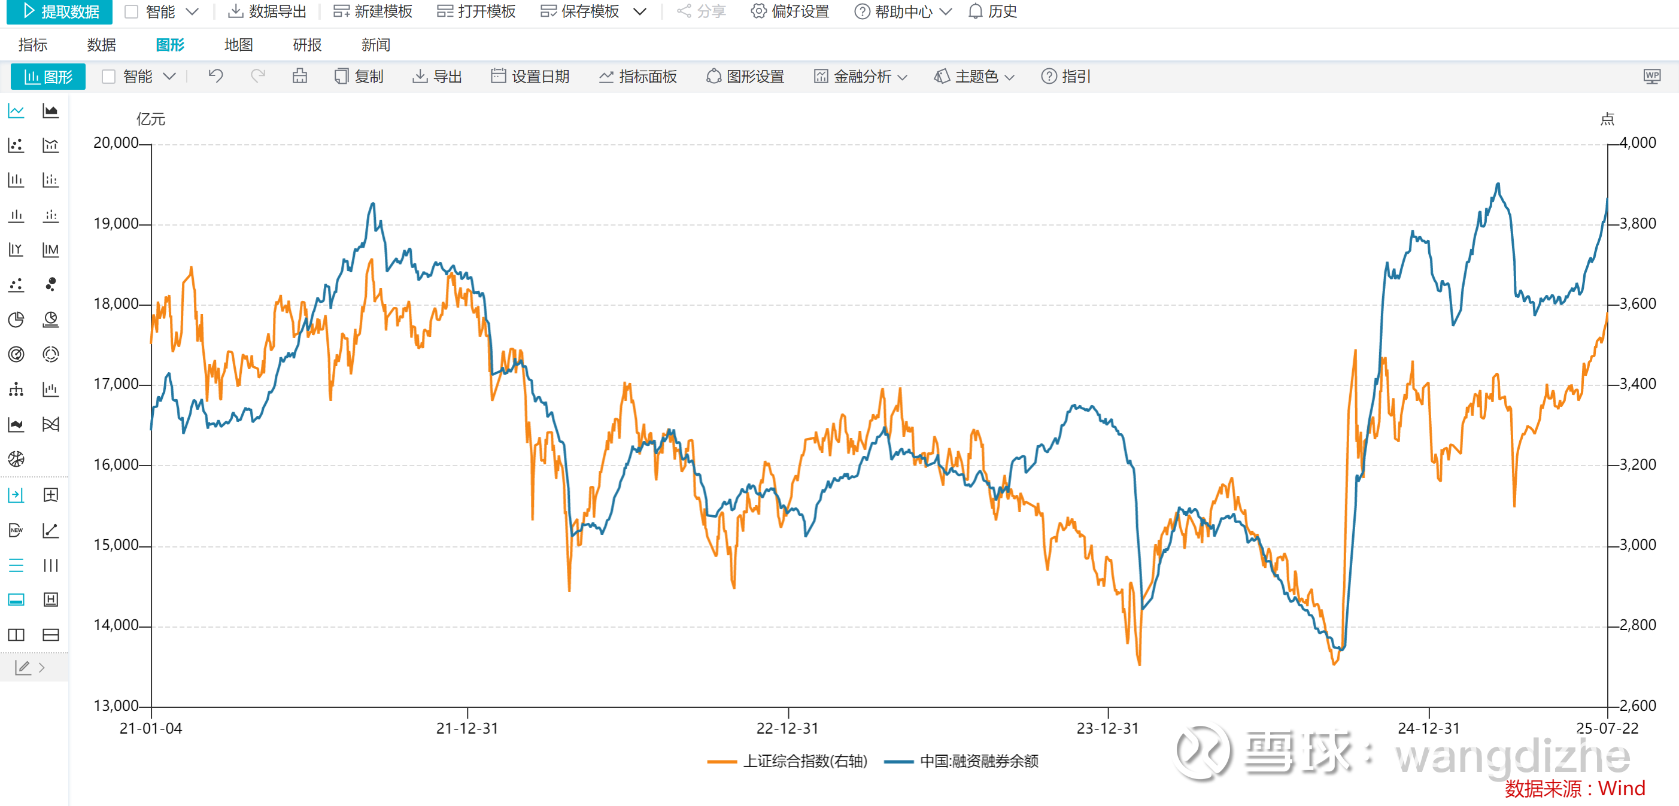This screenshot has height=806, width=1679.
Task: Select the radar target chart icon
Action: click(16, 354)
